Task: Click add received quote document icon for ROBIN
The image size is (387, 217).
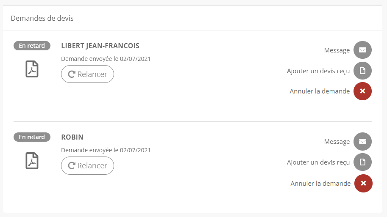Action: [x=362, y=162]
